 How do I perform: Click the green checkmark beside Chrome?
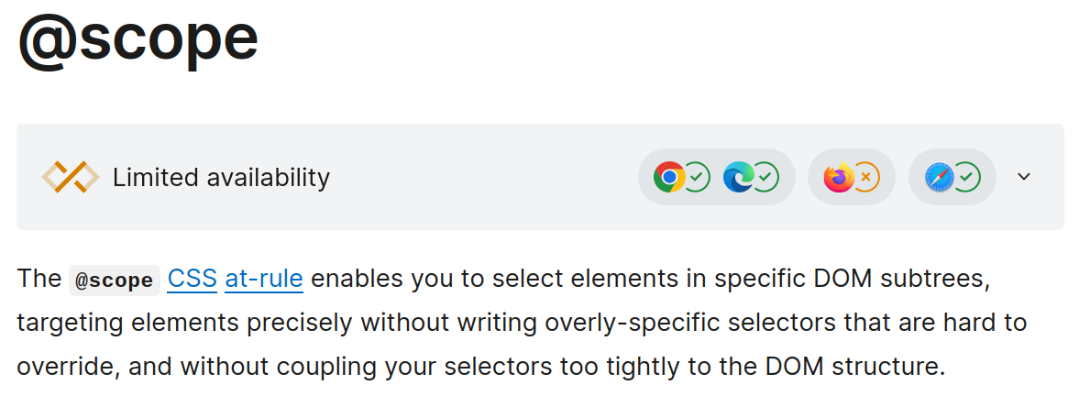tap(698, 177)
